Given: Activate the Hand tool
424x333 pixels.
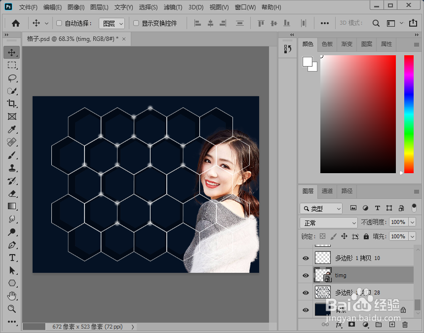Looking at the screenshot, I should coord(12,296).
